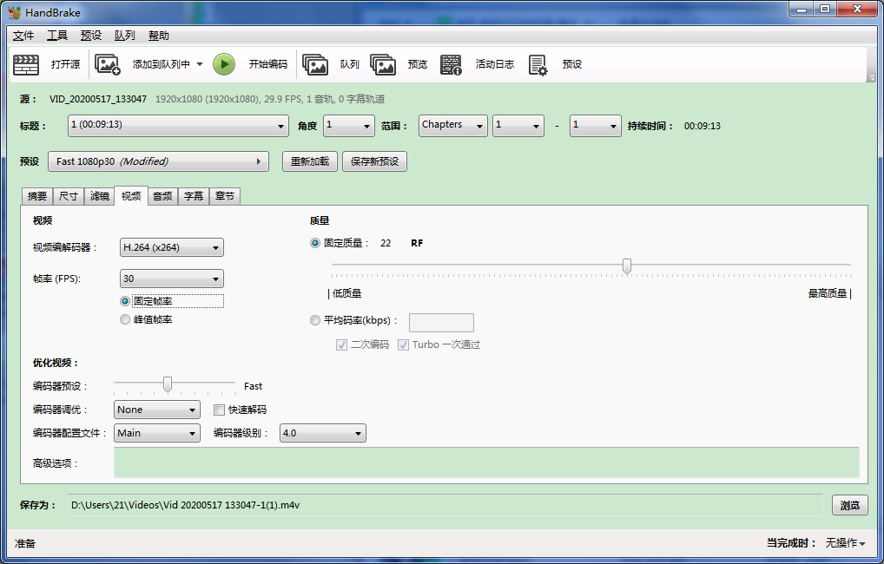Switch to the 字幕 tab

click(x=194, y=196)
